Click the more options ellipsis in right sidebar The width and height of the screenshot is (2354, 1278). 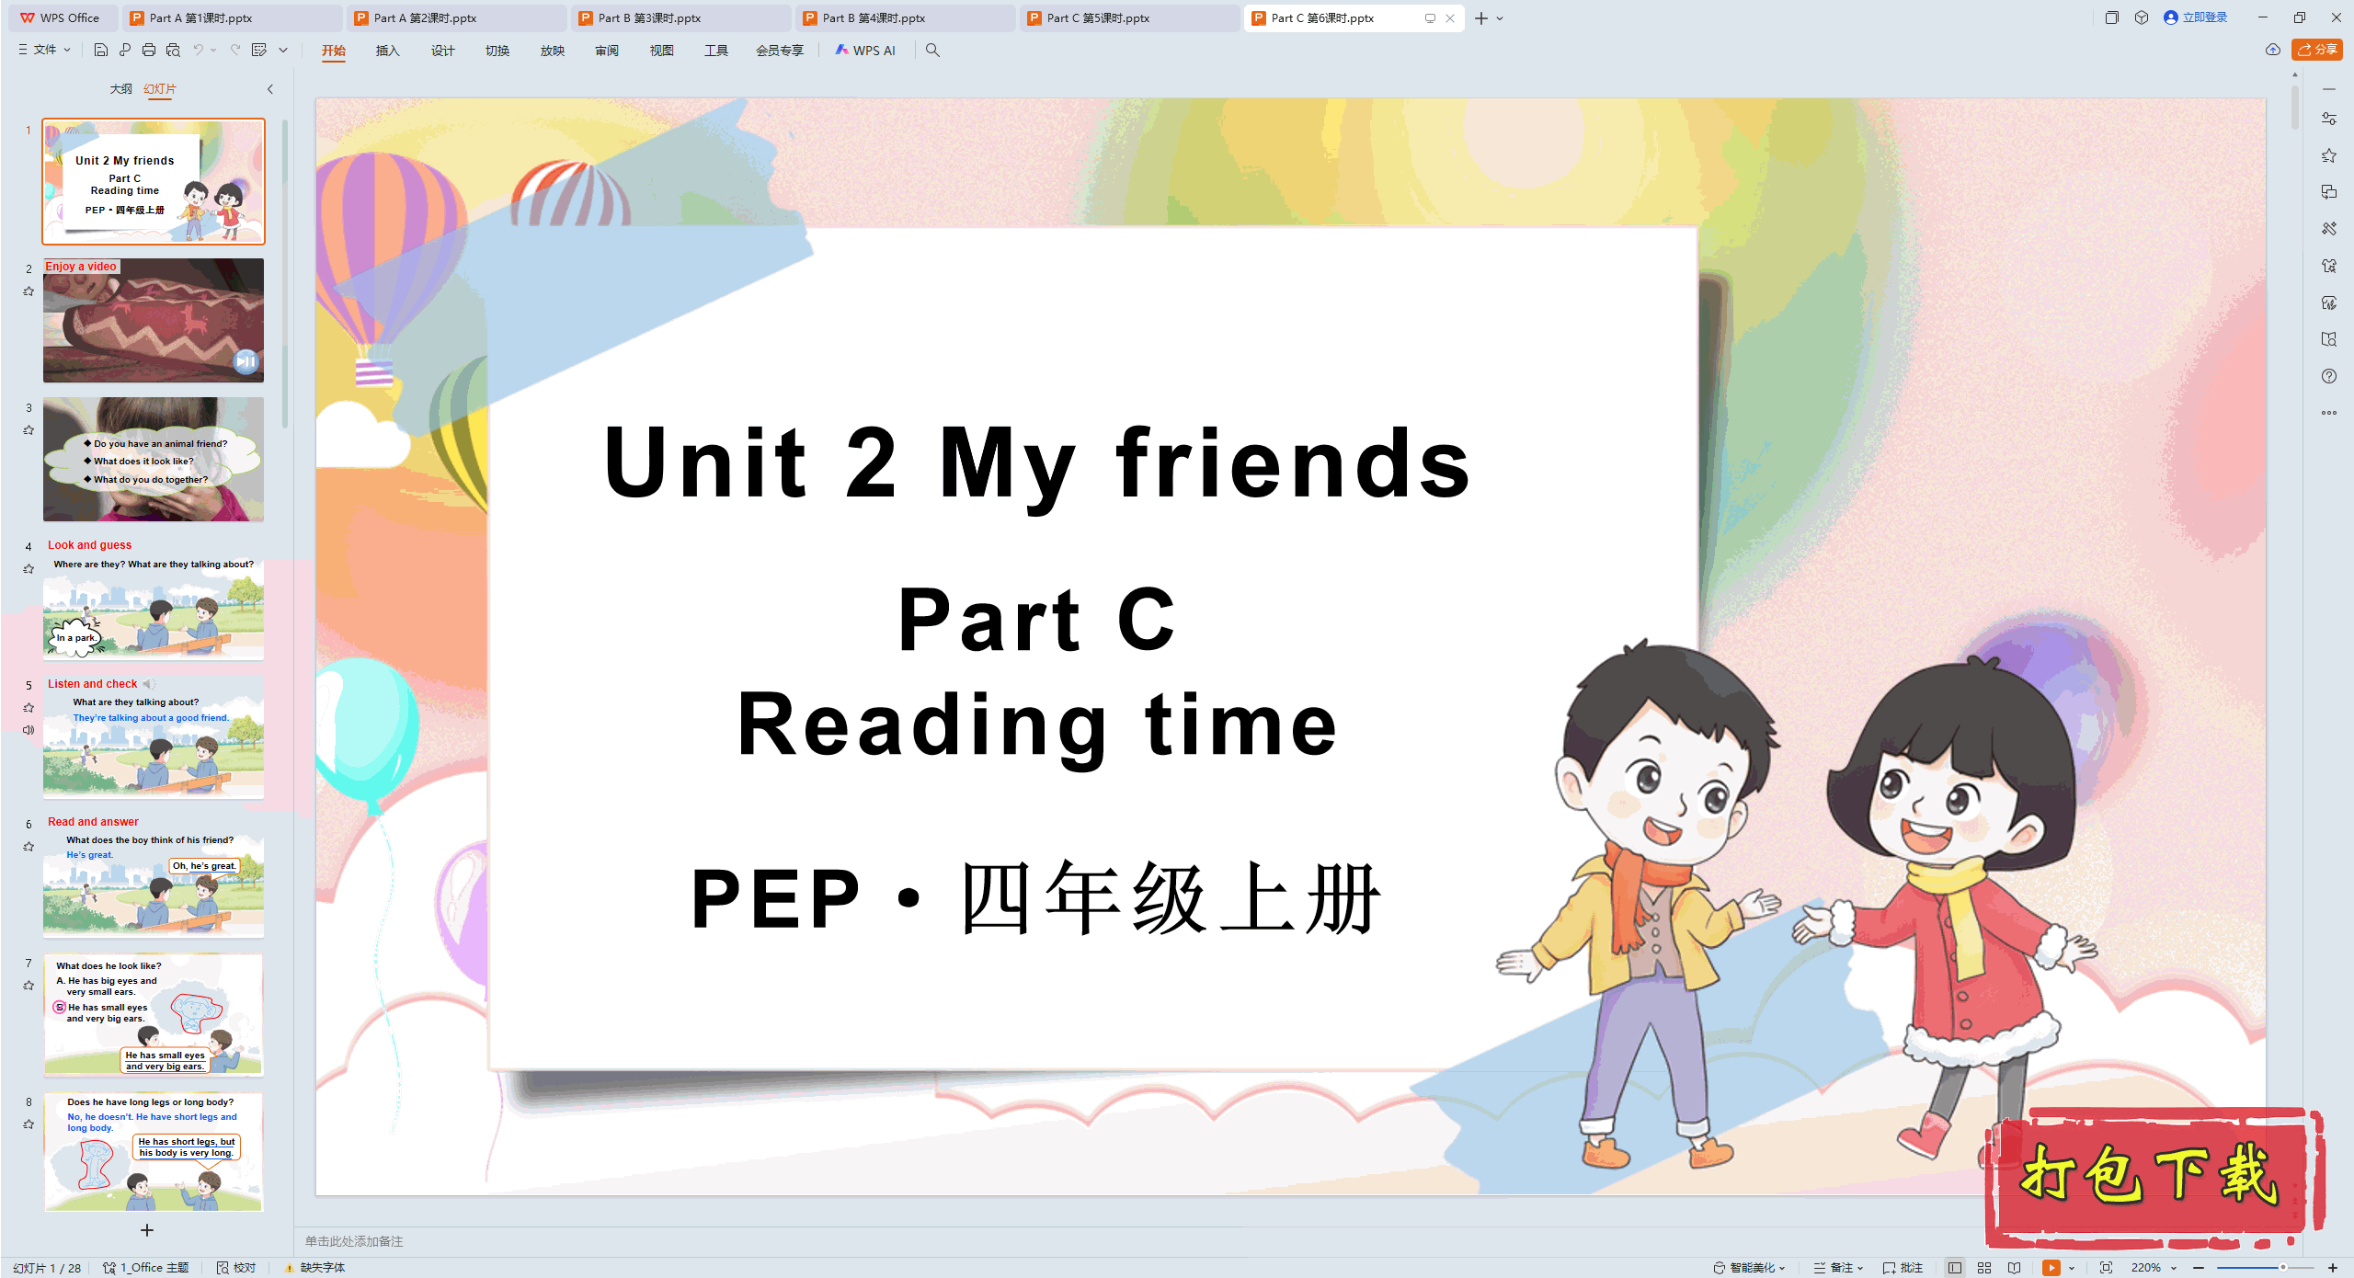(2329, 413)
